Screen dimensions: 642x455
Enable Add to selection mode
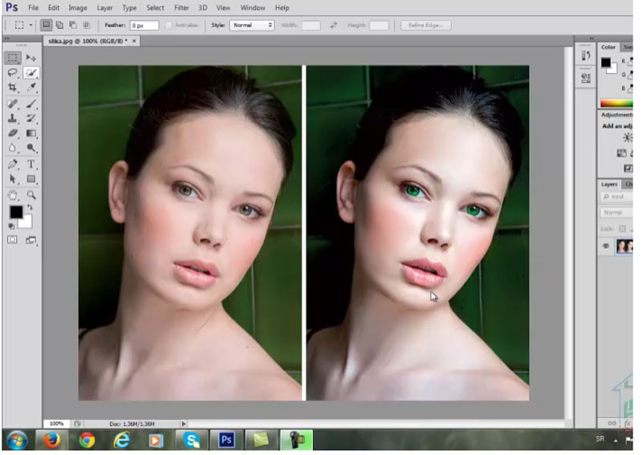tap(60, 25)
